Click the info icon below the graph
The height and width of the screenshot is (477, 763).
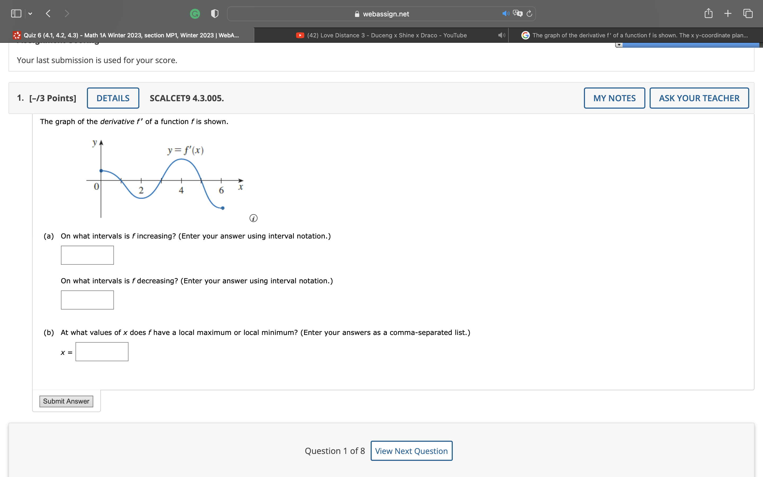pyautogui.click(x=253, y=218)
